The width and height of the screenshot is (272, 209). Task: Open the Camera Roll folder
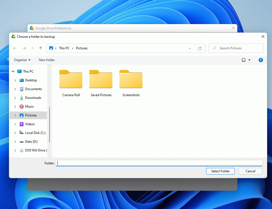tap(71, 80)
